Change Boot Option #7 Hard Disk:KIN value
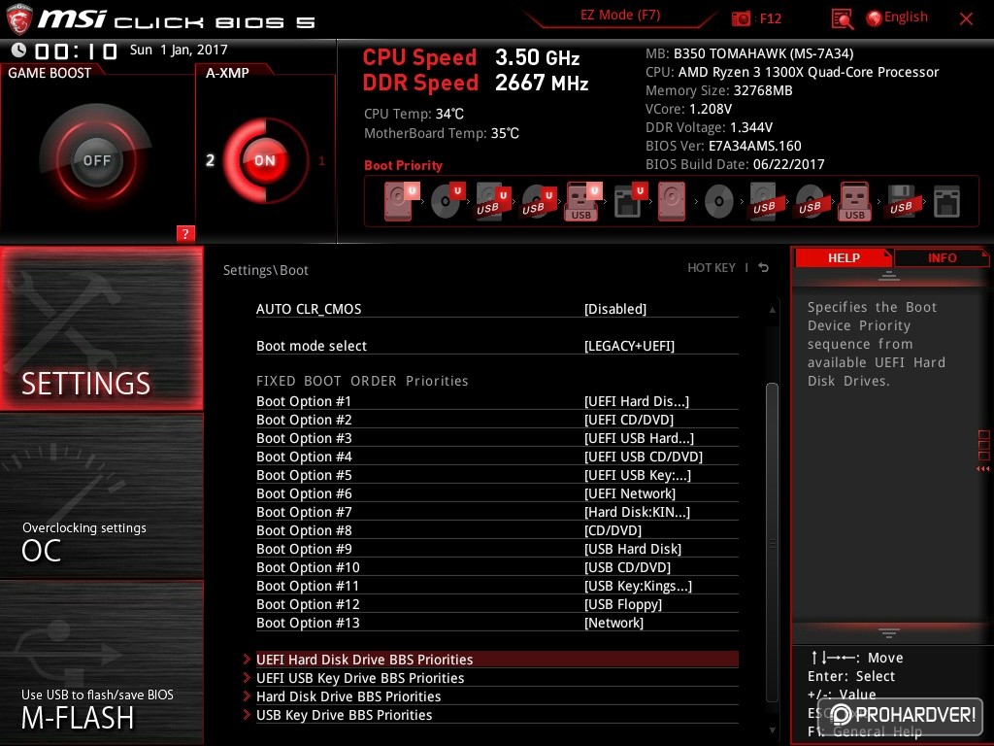This screenshot has height=746, width=994. (x=637, y=511)
